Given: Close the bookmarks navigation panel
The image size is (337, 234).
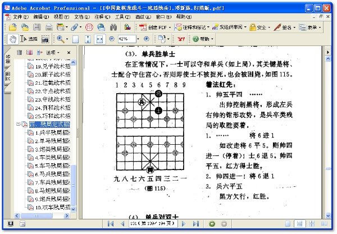Looking at the screenshot, I should (x=69, y=52).
